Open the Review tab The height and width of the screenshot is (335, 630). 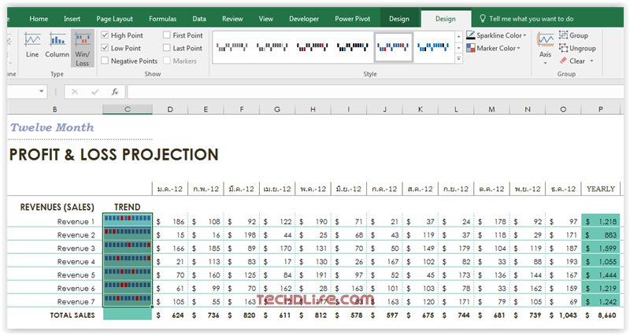232,19
